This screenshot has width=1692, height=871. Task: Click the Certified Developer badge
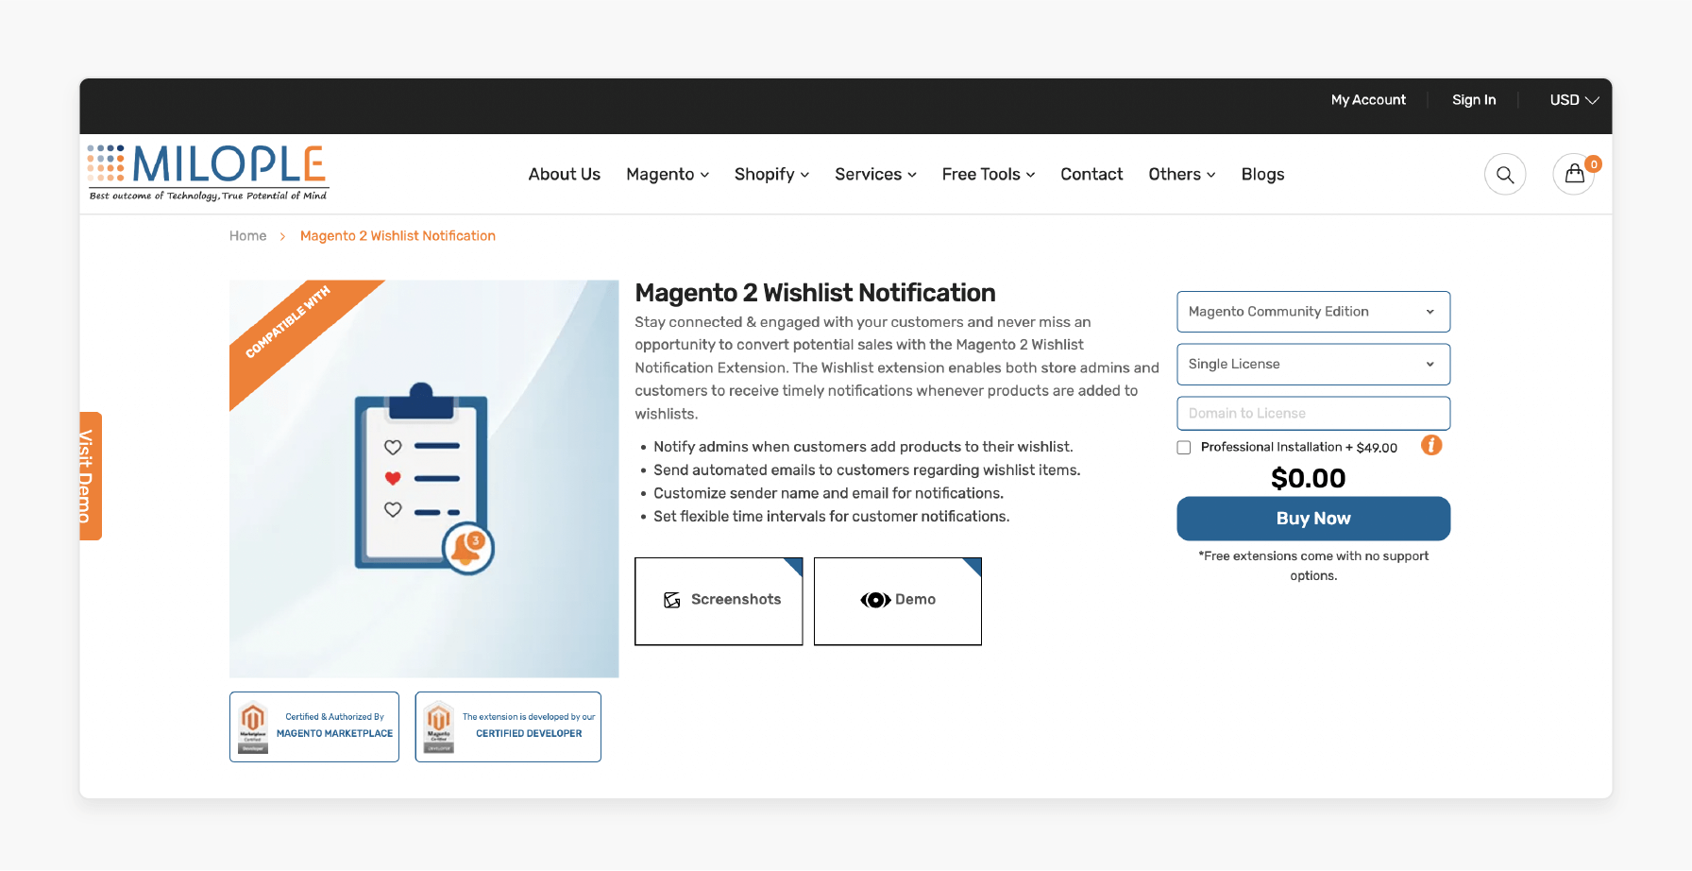[x=508, y=726]
